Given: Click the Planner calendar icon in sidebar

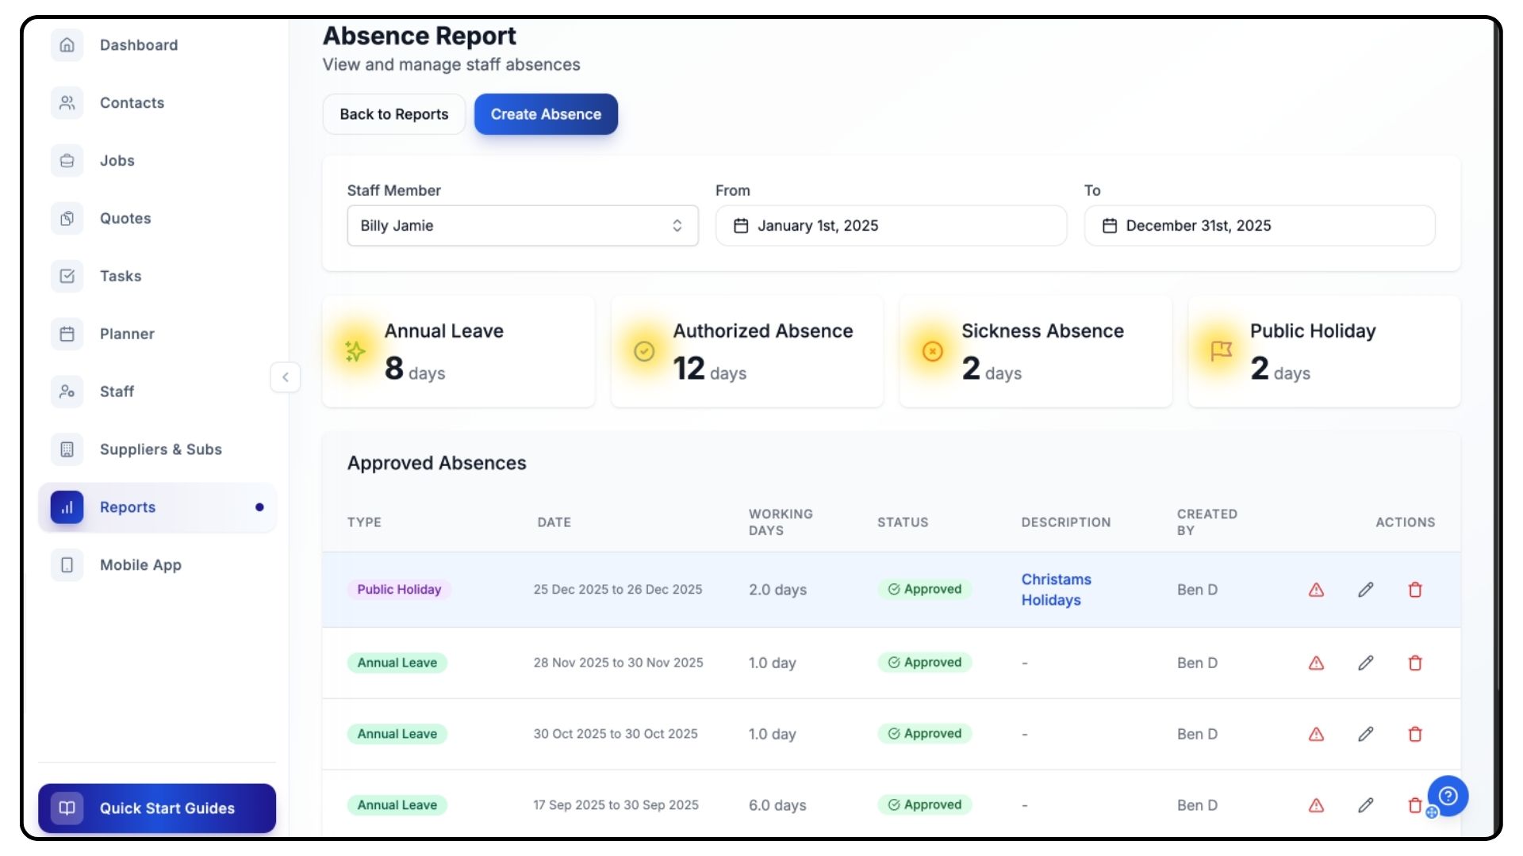Looking at the screenshot, I should pyautogui.click(x=67, y=334).
